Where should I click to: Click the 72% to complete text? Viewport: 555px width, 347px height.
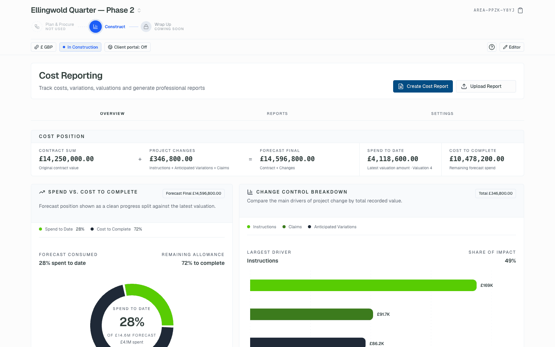tap(203, 263)
